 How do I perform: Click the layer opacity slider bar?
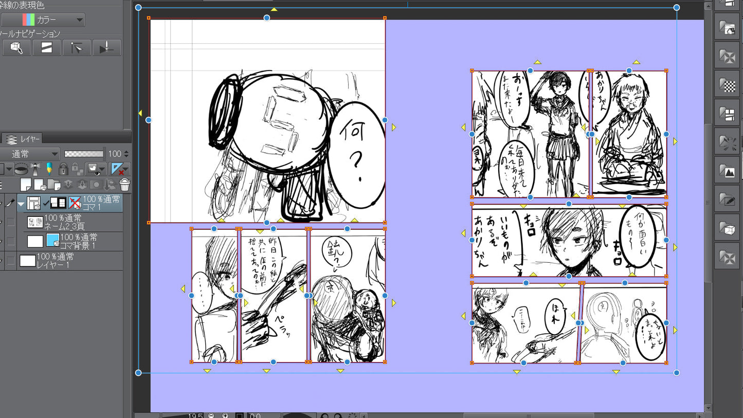(x=84, y=154)
